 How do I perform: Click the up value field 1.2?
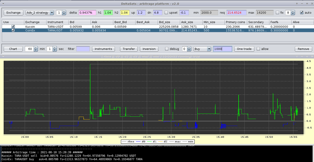(x=141, y=13)
